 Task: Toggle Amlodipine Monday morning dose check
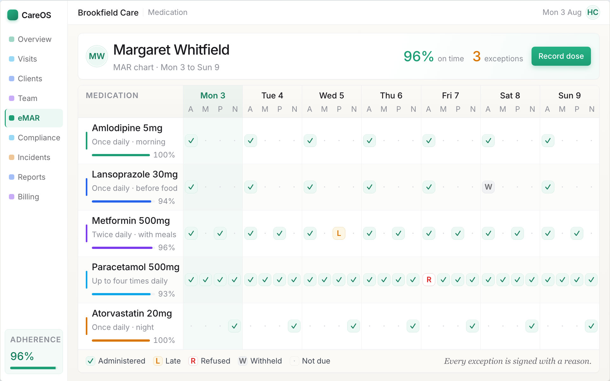click(x=191, y=141)
